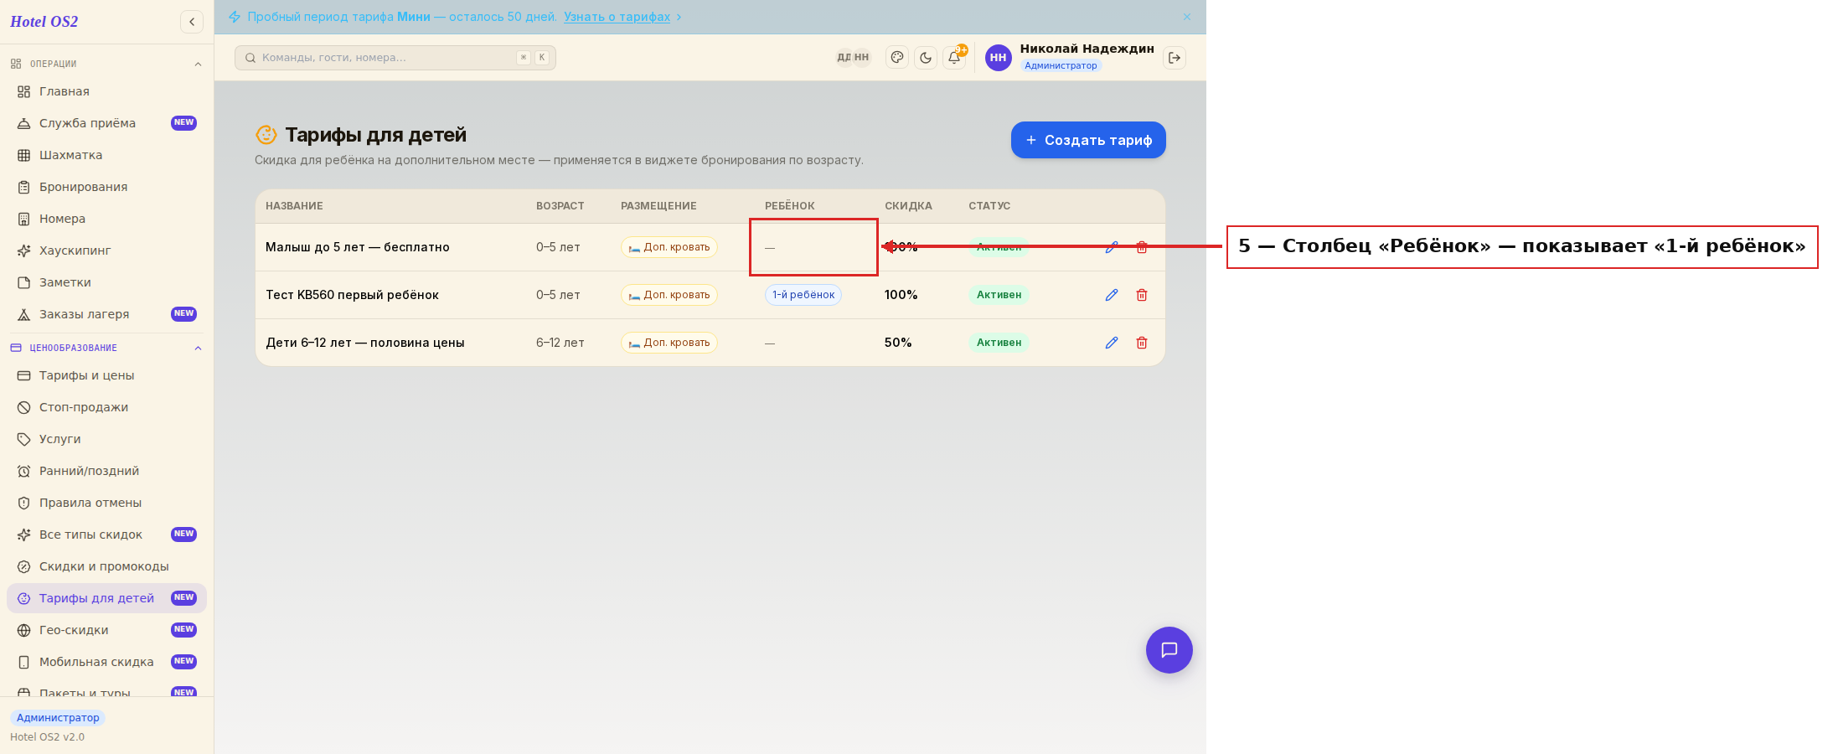Toggle dark mode moon icon

pos(926,58)
